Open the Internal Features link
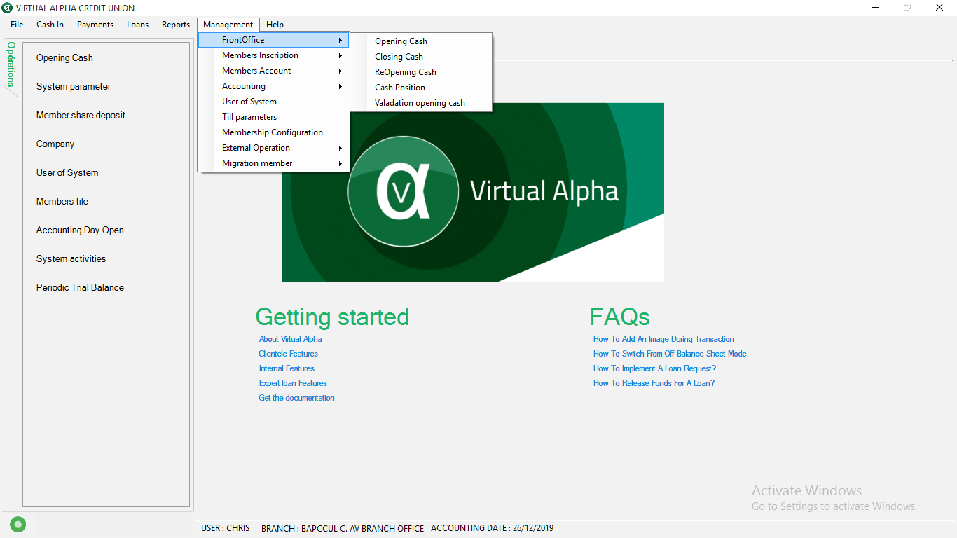957x538 pixels. (x=287, y=368)
